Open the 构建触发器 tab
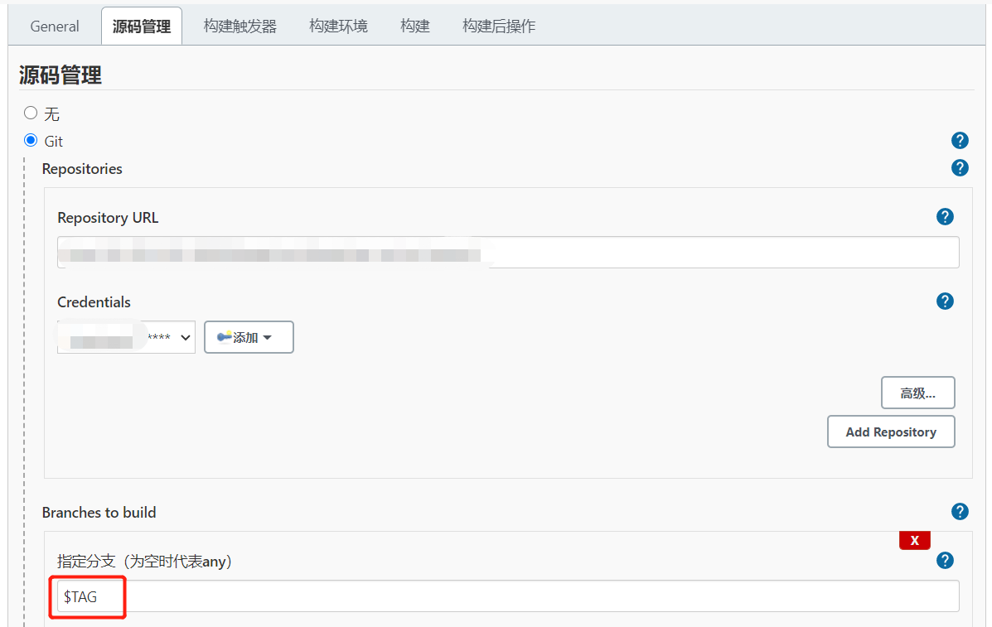 [x=240, y=26]
